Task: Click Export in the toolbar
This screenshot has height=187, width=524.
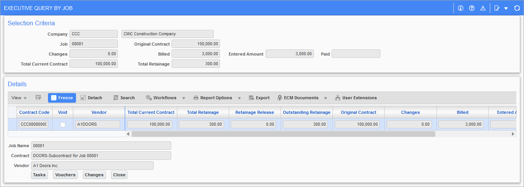Action: tap(259, 98)
